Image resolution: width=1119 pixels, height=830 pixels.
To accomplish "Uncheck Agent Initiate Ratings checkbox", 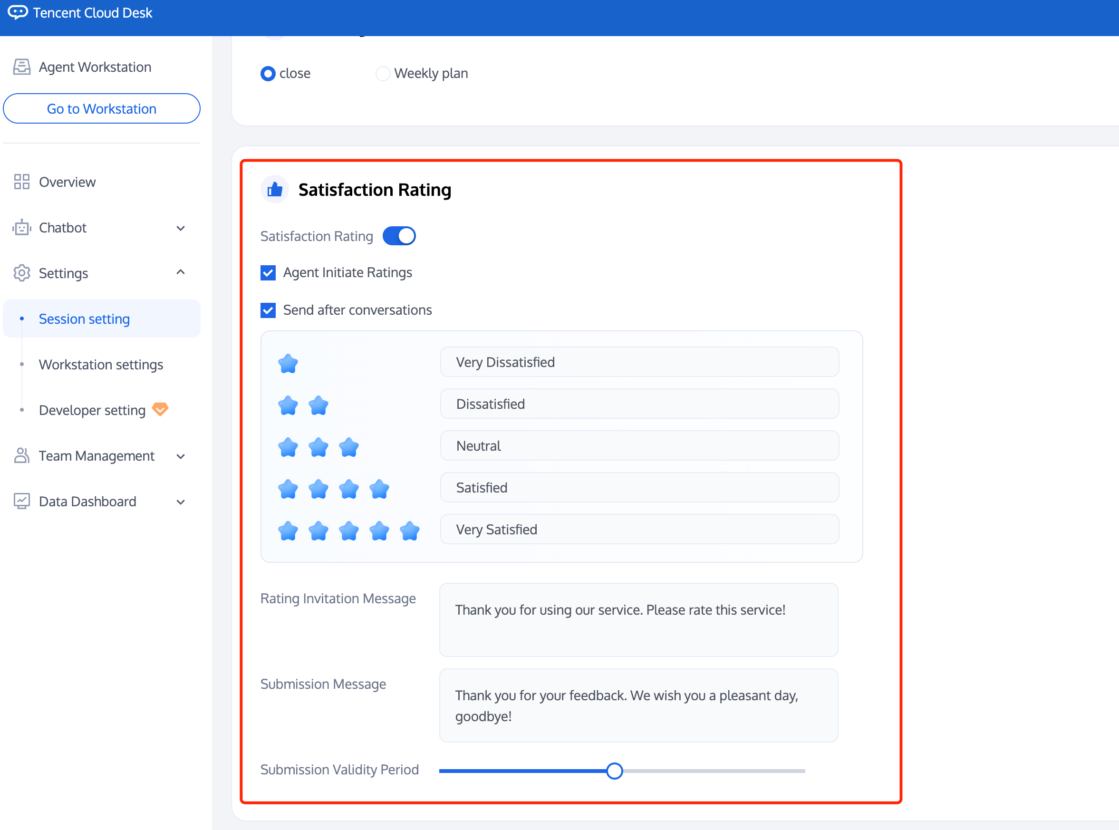I will [268, 273].
